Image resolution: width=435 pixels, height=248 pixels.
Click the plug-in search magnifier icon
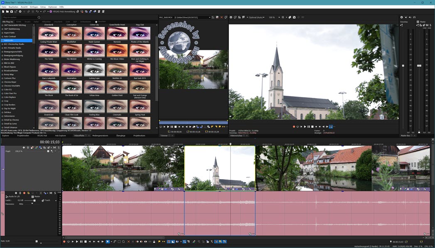pos(39,17)
